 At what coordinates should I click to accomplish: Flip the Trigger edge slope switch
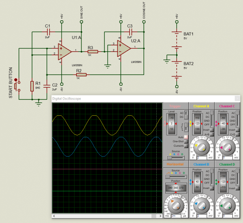tap(186, 126)
